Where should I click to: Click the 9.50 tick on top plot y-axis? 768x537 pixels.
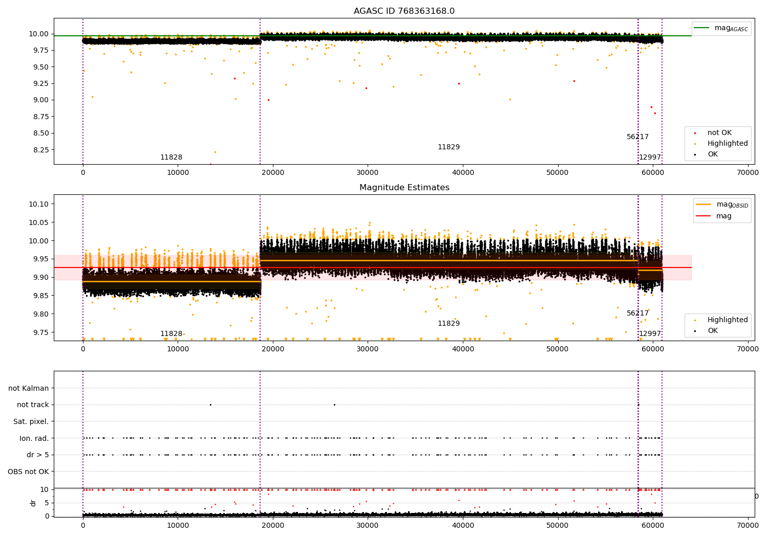click(x=41, y=67)
